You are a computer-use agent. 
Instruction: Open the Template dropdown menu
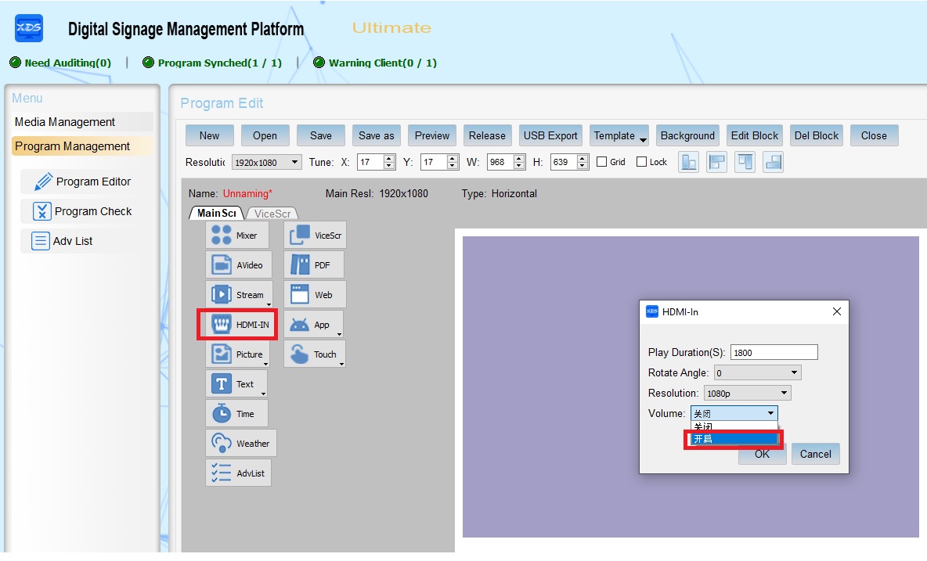tap(619, 136)
